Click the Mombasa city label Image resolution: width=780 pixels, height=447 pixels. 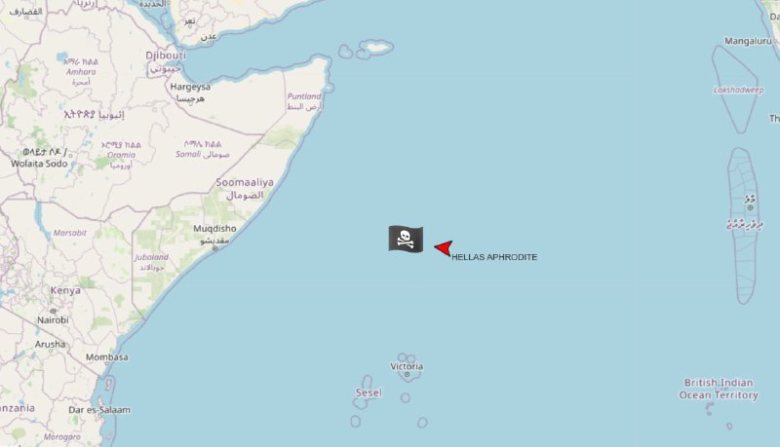[x=107, y=357]
